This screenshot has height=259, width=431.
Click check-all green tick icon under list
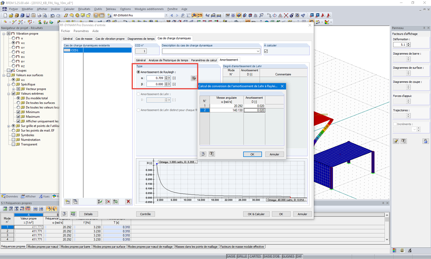(100, 201)
